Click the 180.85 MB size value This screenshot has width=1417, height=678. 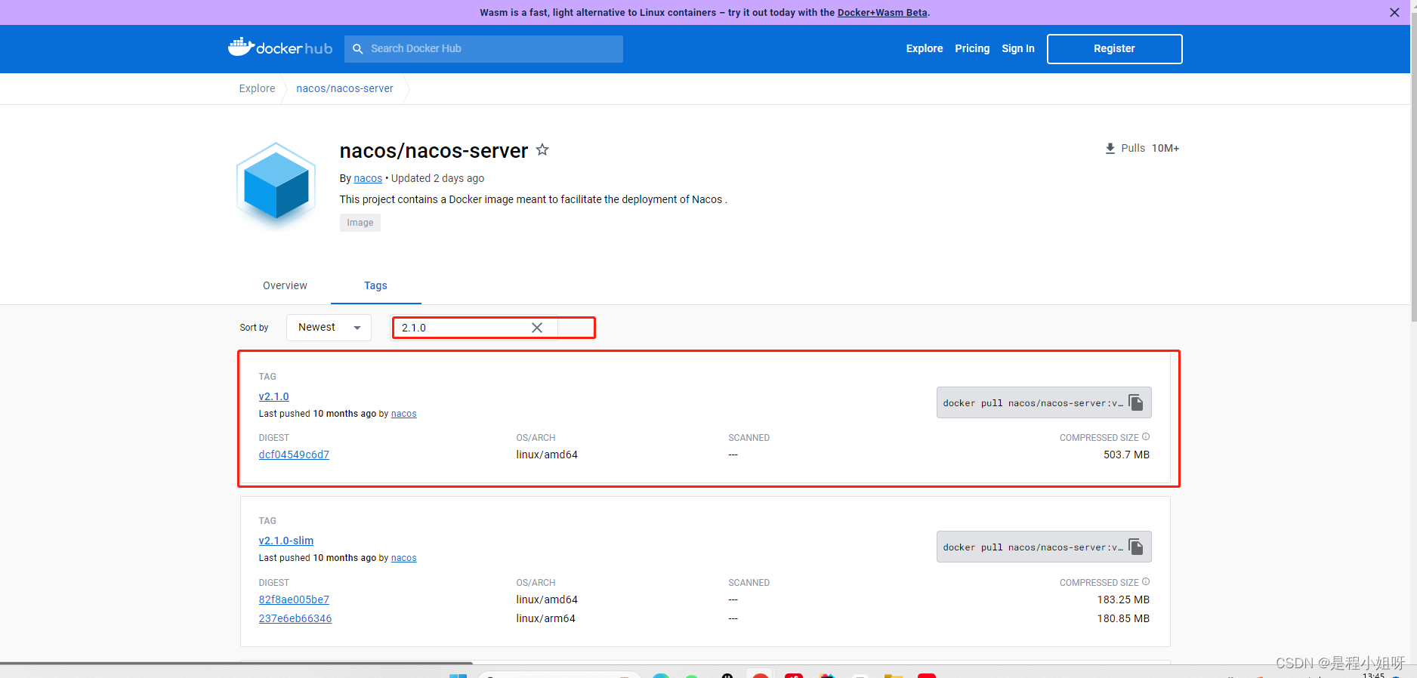[1123, 618]
